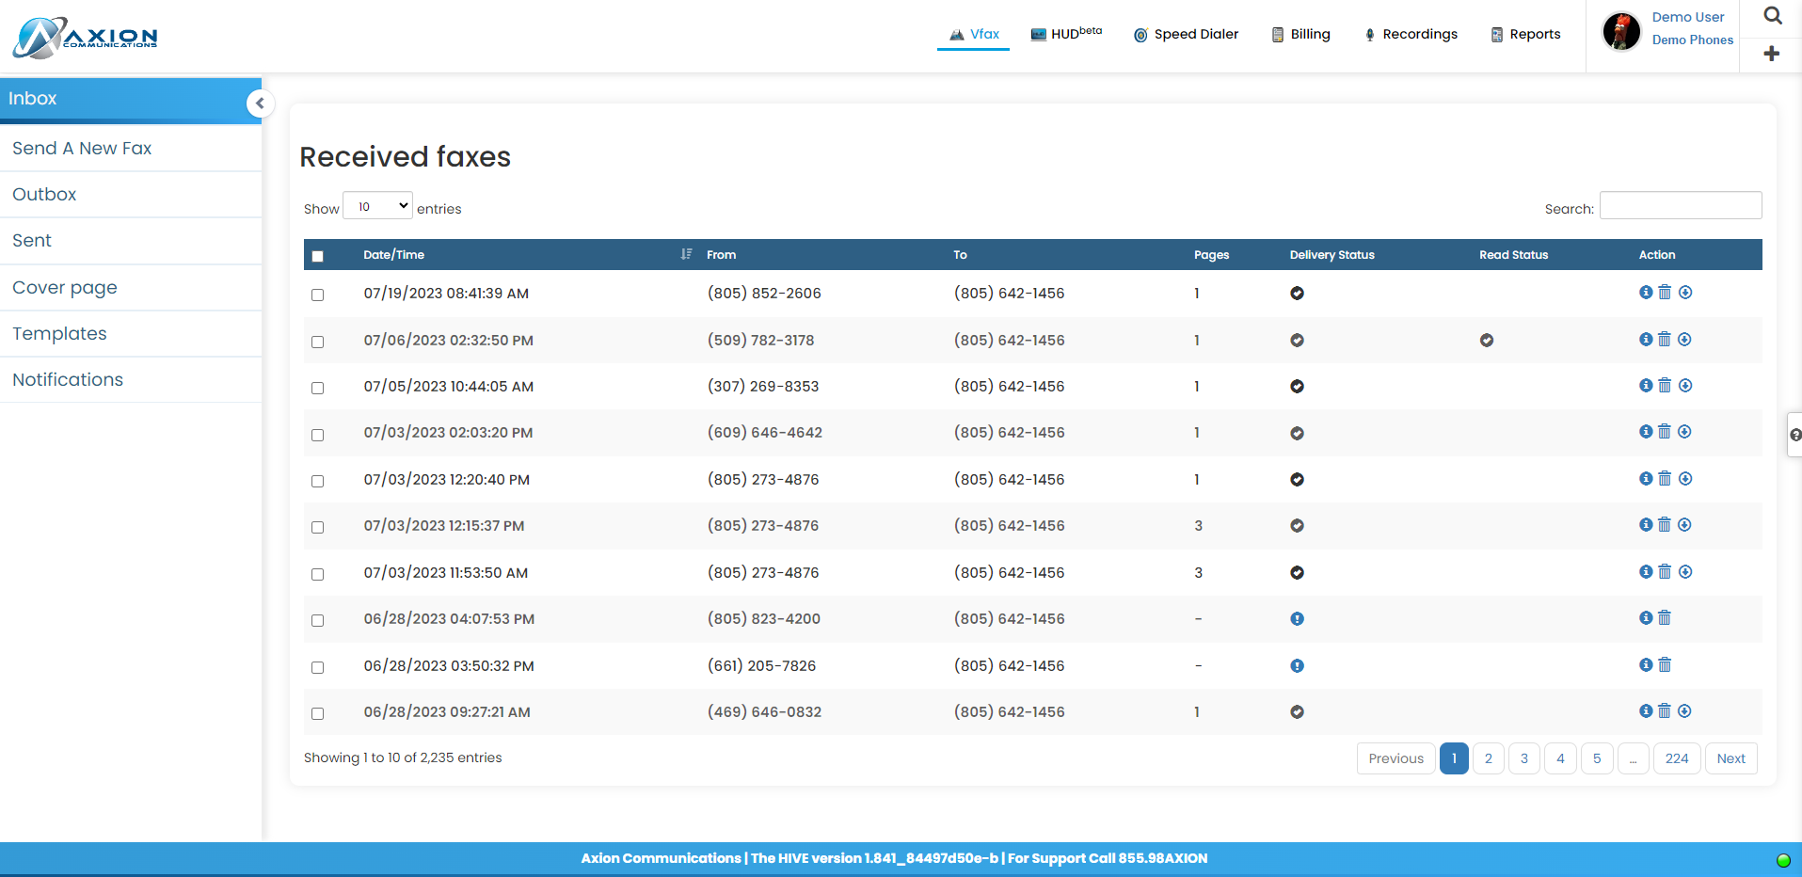This screenshot has height=877, width=1802.
Task: Click the plus icon below search
Action: tap(1772, 54)
